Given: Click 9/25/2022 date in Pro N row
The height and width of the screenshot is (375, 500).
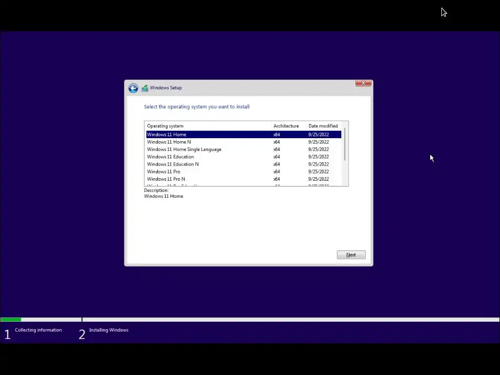Looking at the screenshot, I should tap(318, 179).
